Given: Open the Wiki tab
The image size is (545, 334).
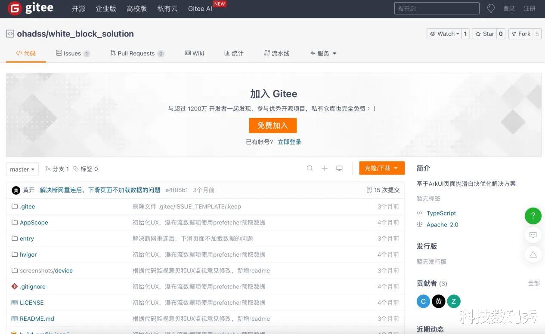Looking at the screenshot, I should pos(194,53).
